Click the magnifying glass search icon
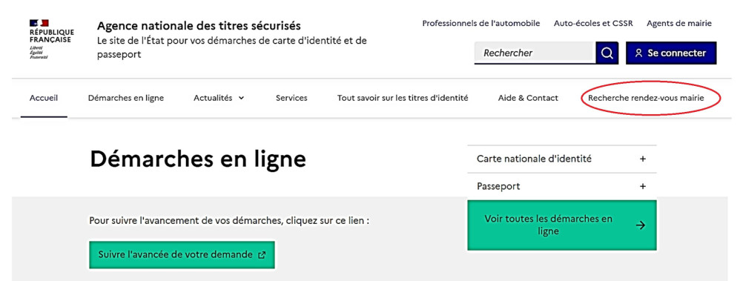The image size is (740, 281). (x=607, y=53)
